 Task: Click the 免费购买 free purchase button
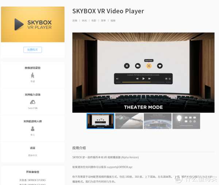[x=32, y=50]
